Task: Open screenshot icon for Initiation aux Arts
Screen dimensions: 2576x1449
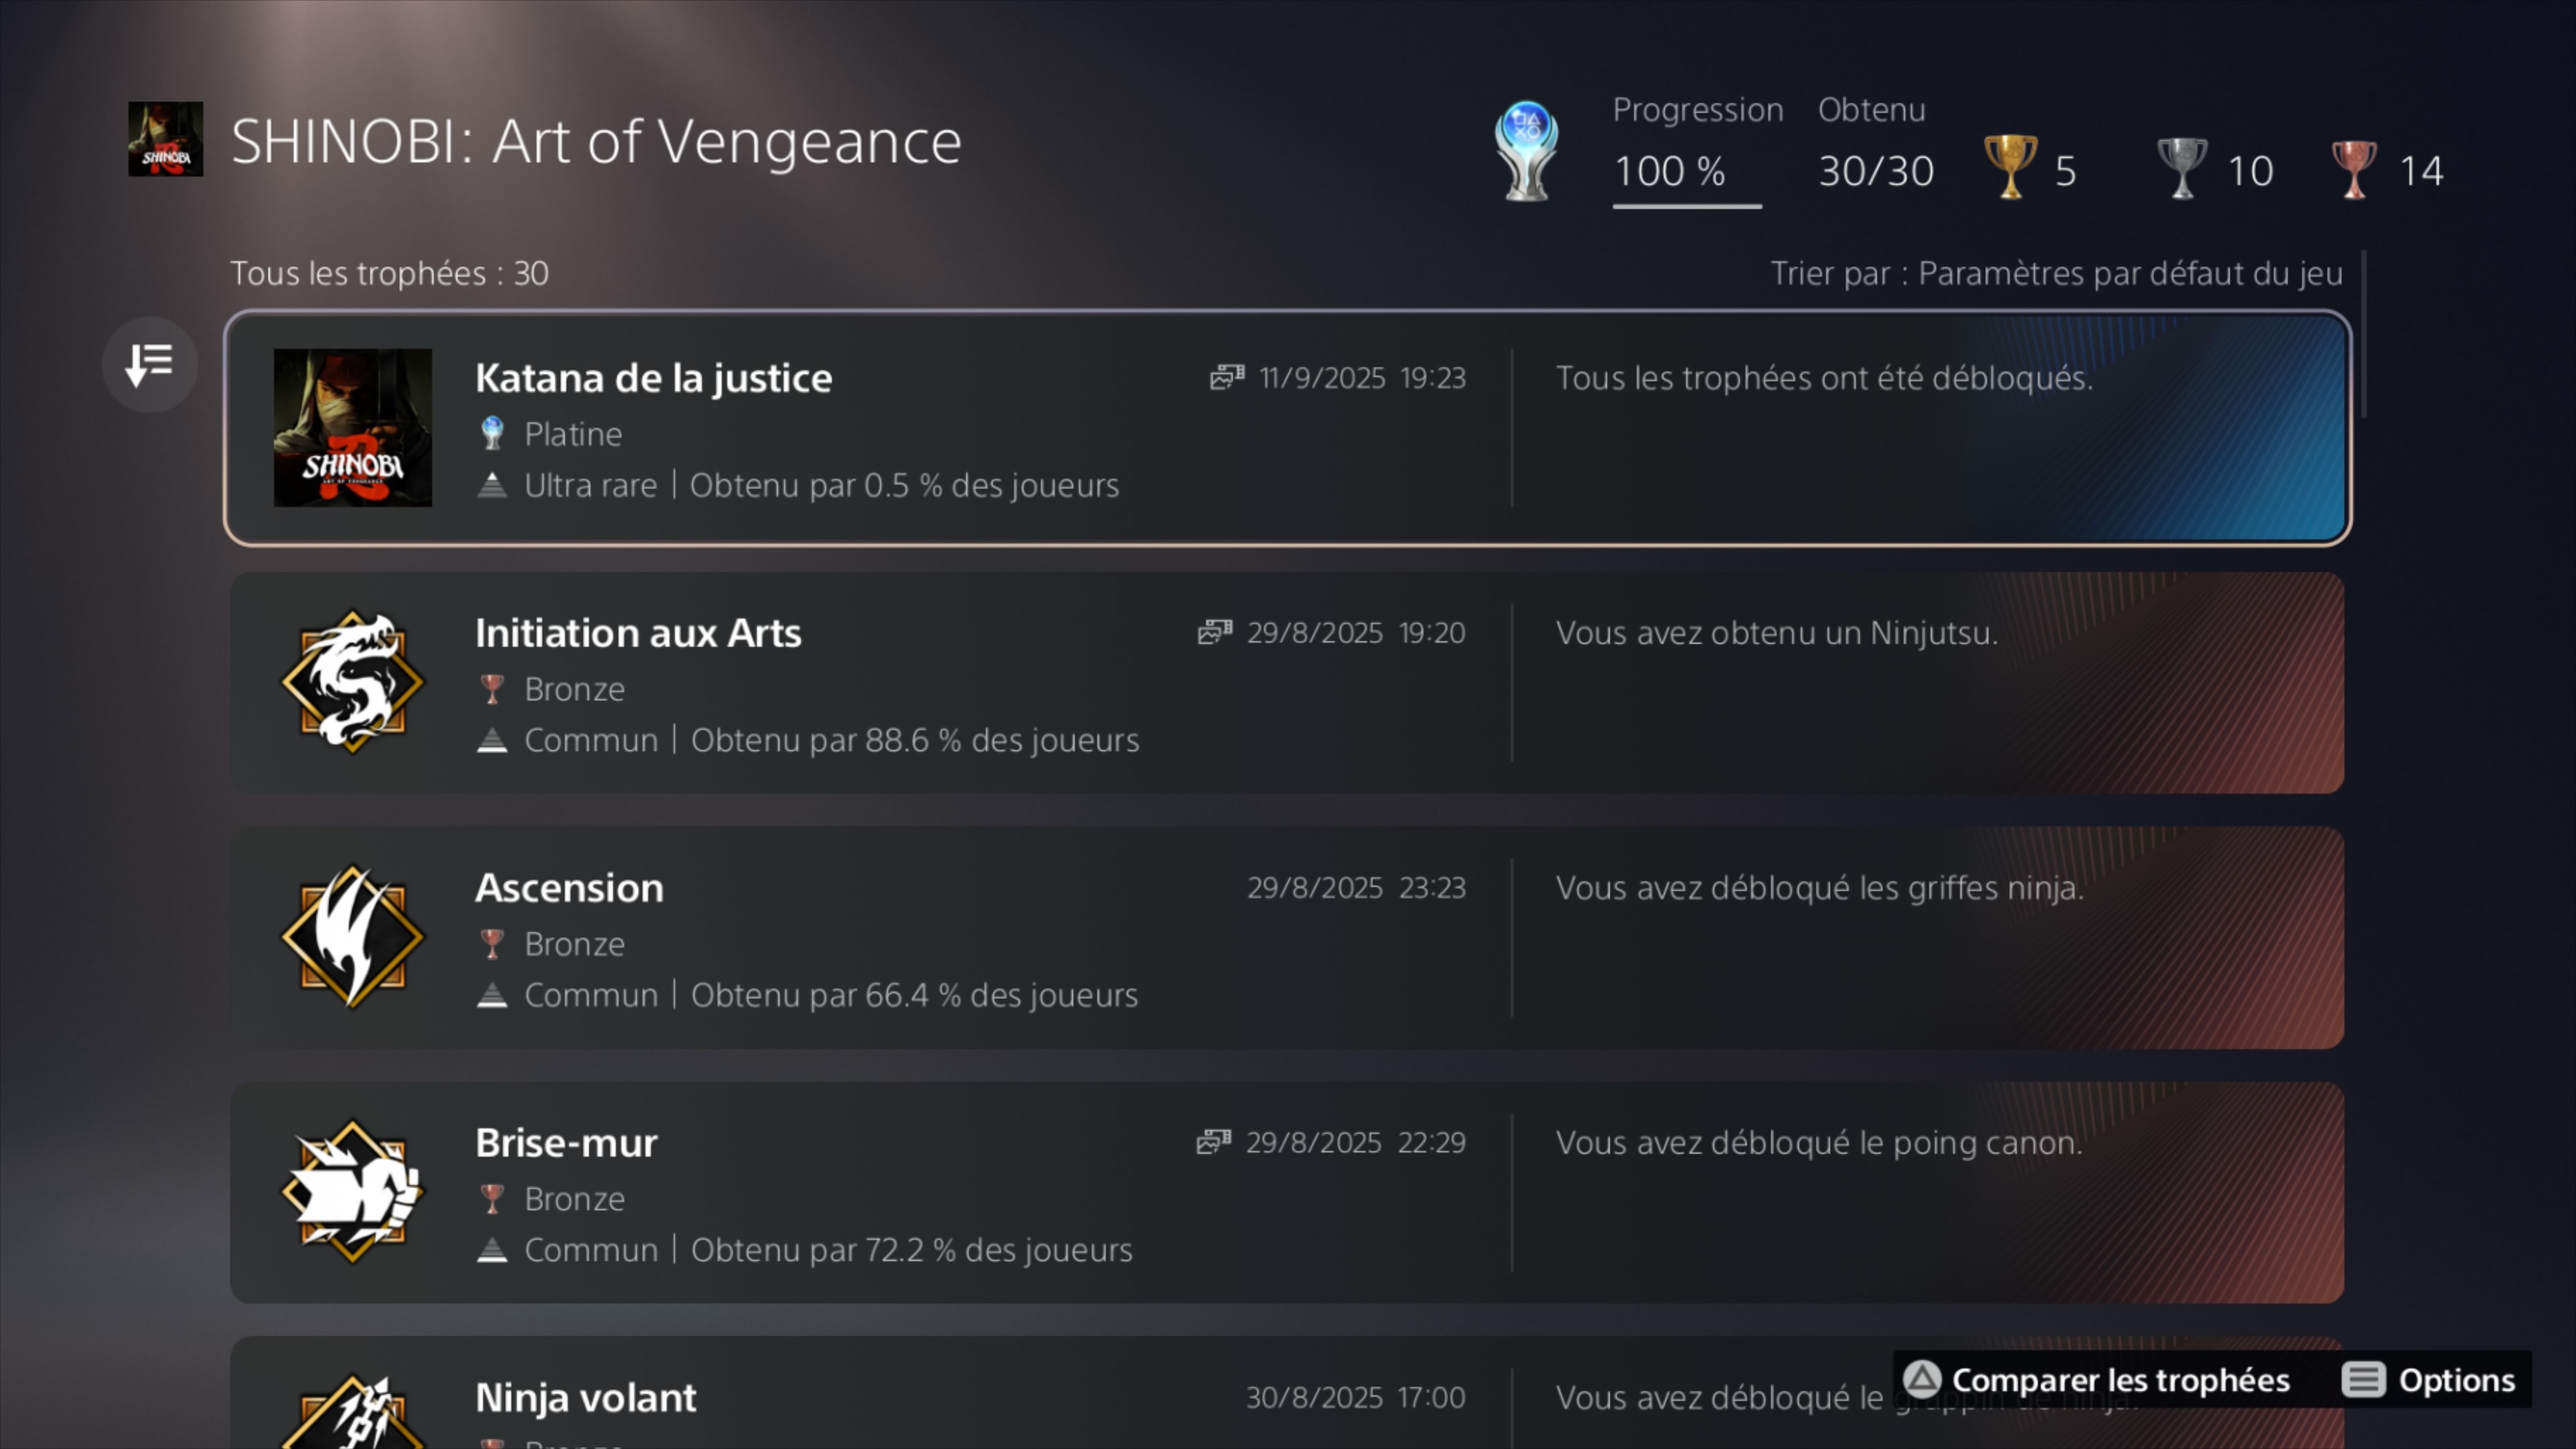Action: click(x=1215, y=632)
